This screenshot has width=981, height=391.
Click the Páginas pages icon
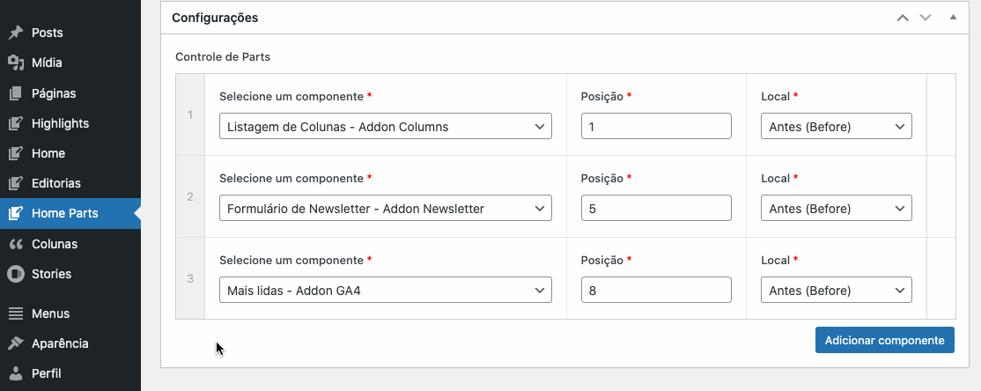[16, 93]
